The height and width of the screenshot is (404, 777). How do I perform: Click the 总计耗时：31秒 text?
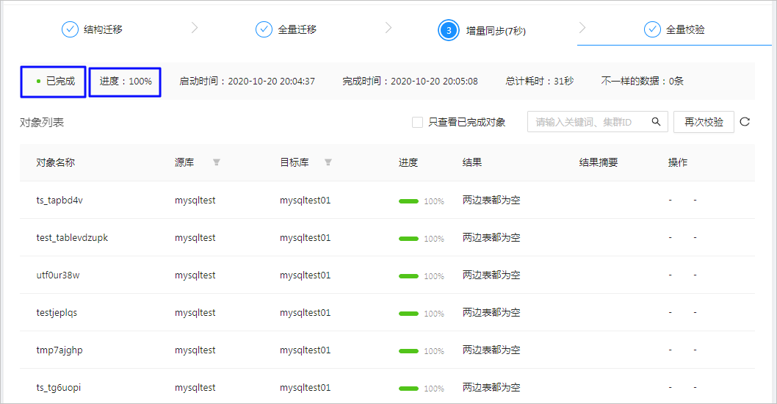(x=540, y=81)
